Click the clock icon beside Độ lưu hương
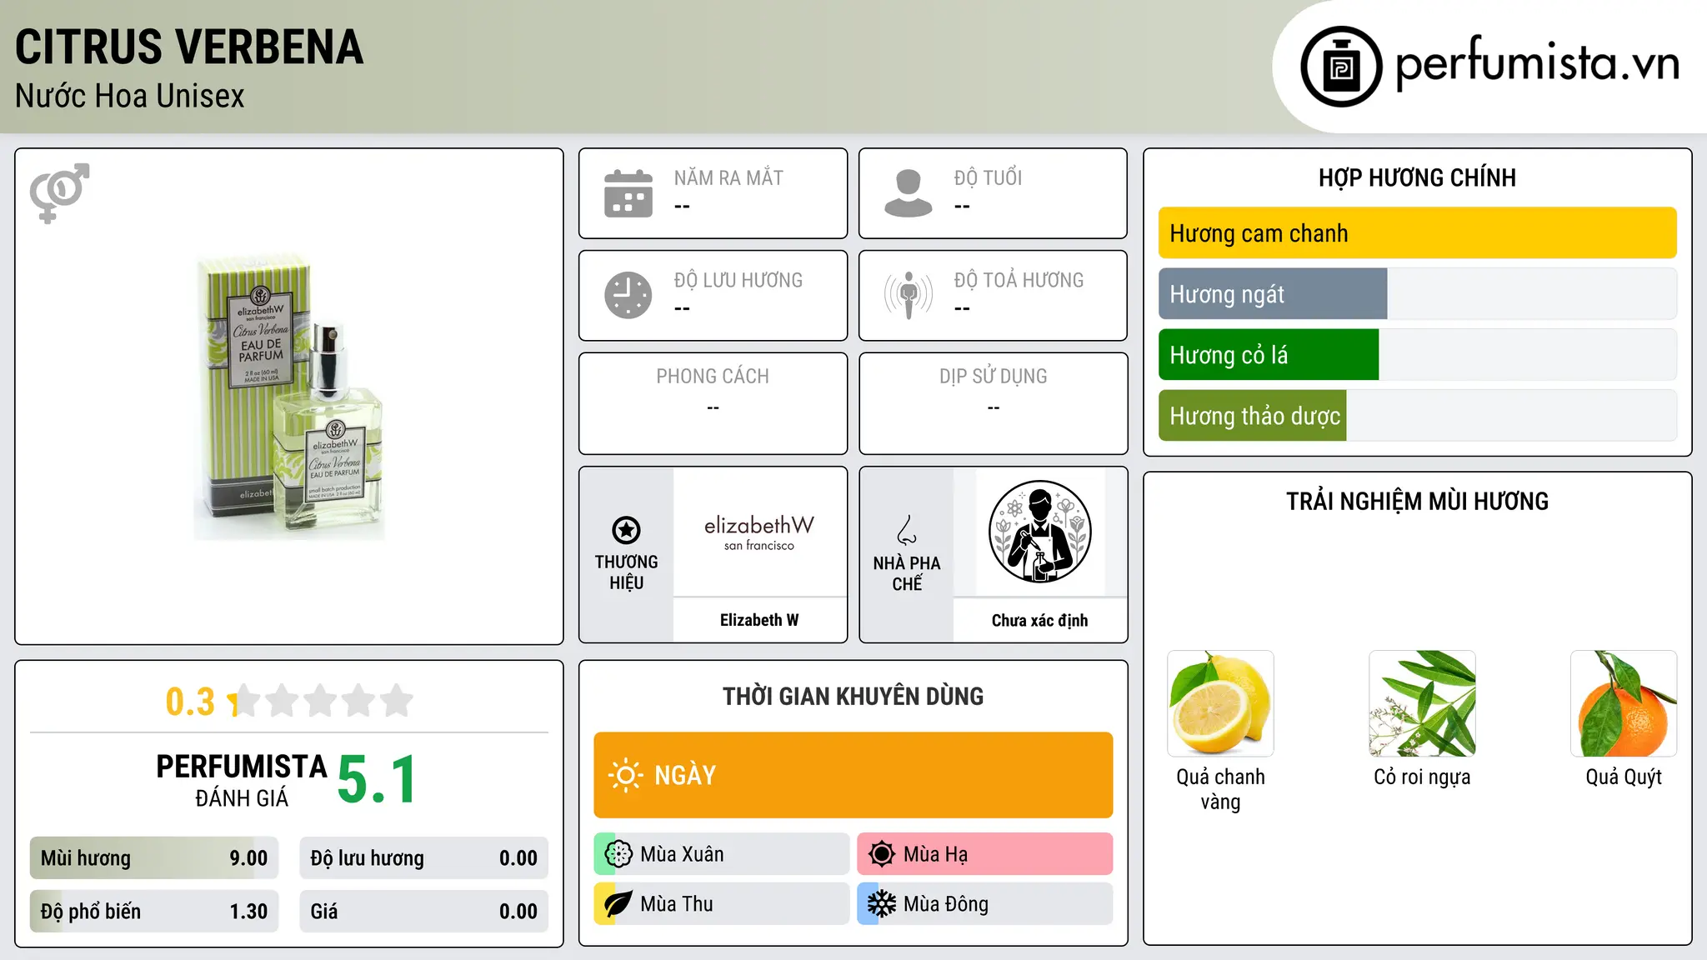This screenshot has width=1707, height=960. tap(628, 295)
